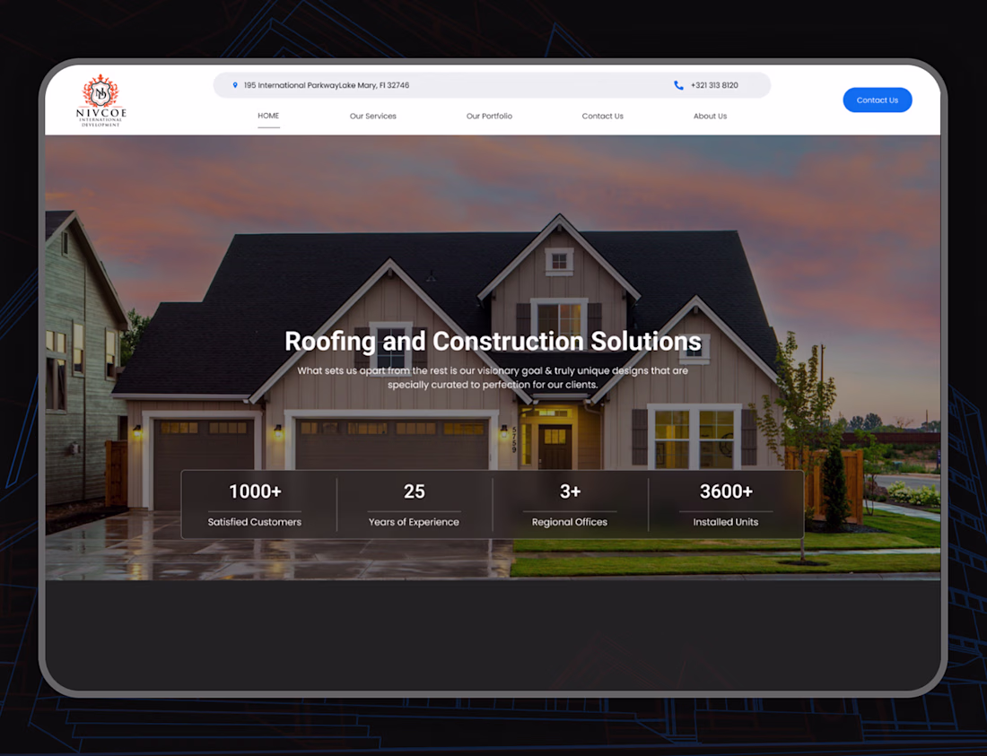Click the 25 statistic number
This screenshot has height=756, width=987.
tap(415, 491)
